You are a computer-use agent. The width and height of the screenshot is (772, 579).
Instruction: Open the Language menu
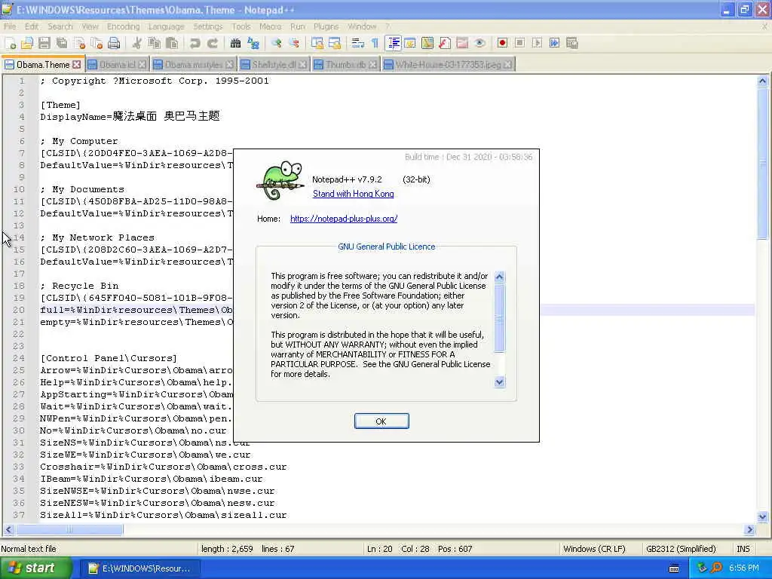click(167, 26)
